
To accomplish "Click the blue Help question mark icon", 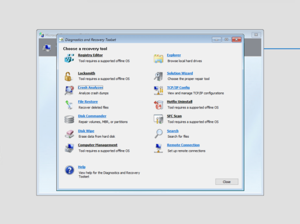I will [x=70, y=170].
